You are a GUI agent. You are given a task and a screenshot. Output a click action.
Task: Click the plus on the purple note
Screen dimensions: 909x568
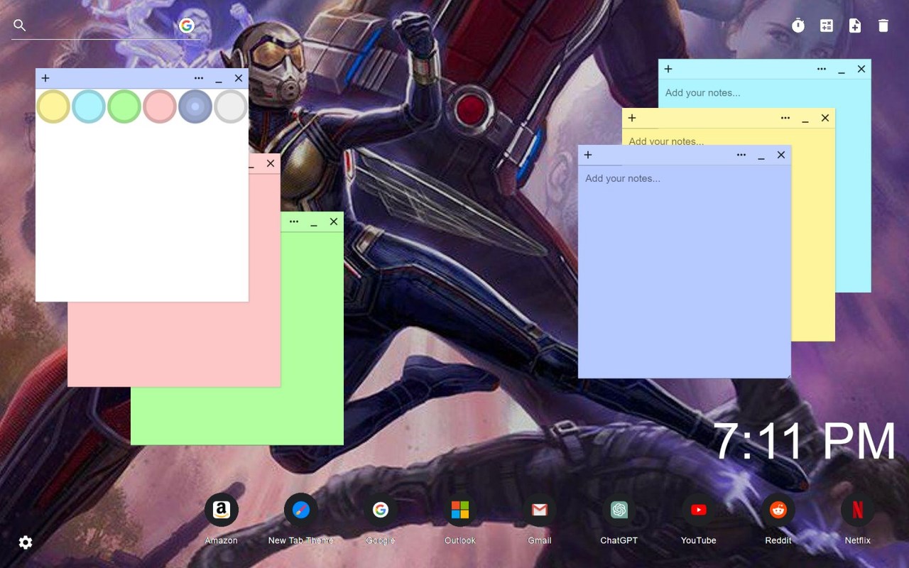tap(588, 155)
